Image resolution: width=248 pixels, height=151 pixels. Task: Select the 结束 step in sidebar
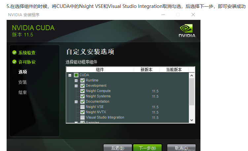pyautogui.click(x=22, y=92)
